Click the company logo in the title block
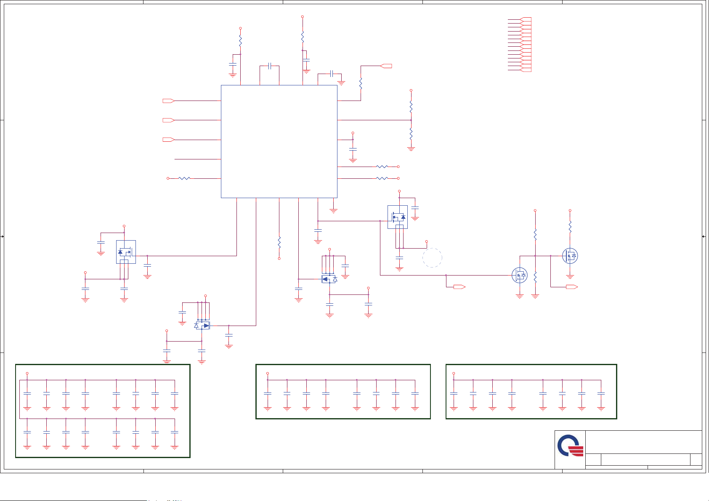 571,446
